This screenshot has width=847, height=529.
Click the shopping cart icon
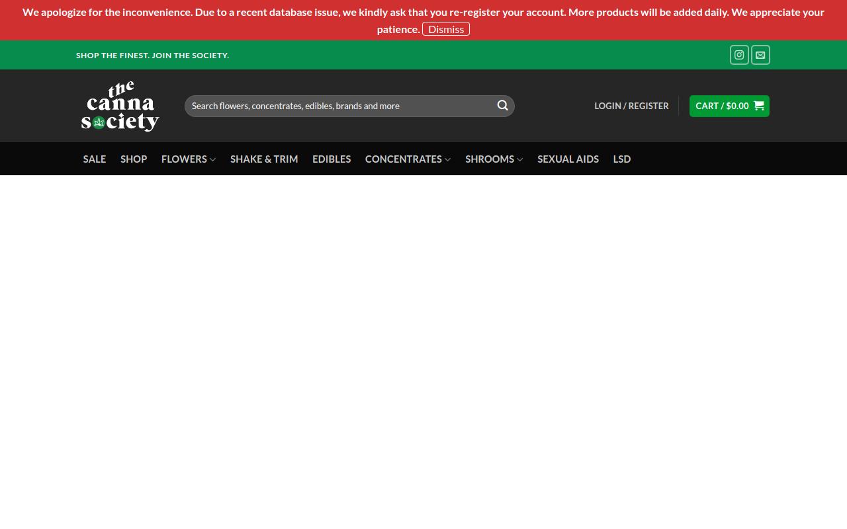[x=759, y=106]
